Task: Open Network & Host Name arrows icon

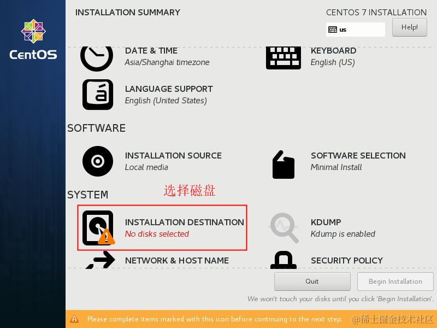Action: (x=101, y=260)
